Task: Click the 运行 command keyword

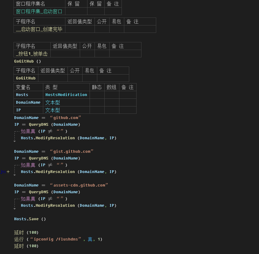Action: (x=19, y=239)
